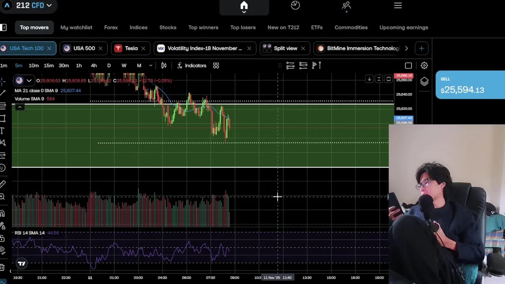Close the USA Tech 100 tab
The image size is (505, 284).
pyautogui.click(x=49, y=48)
